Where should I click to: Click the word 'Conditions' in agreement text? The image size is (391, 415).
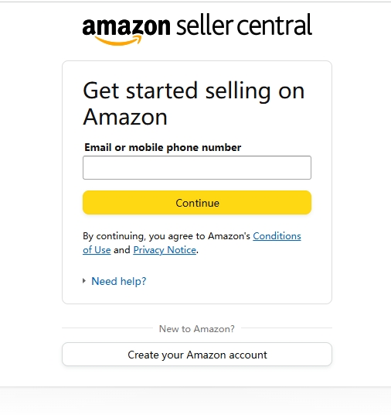[277, 236]
